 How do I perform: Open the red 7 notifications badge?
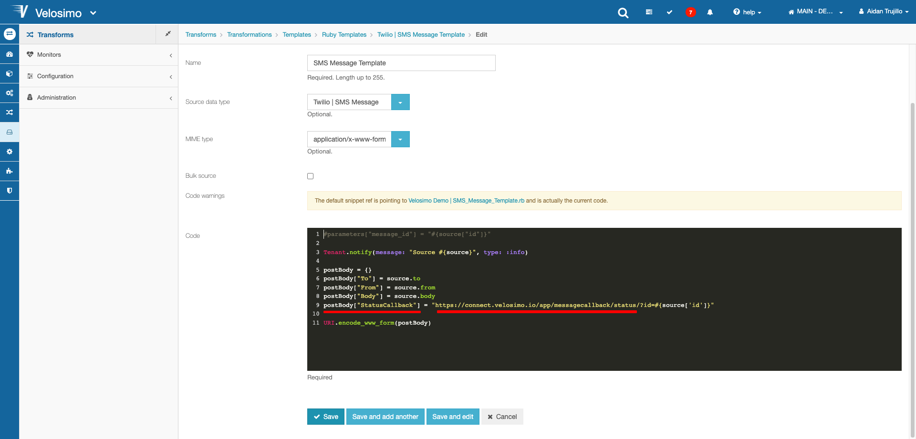pos(690,12)
